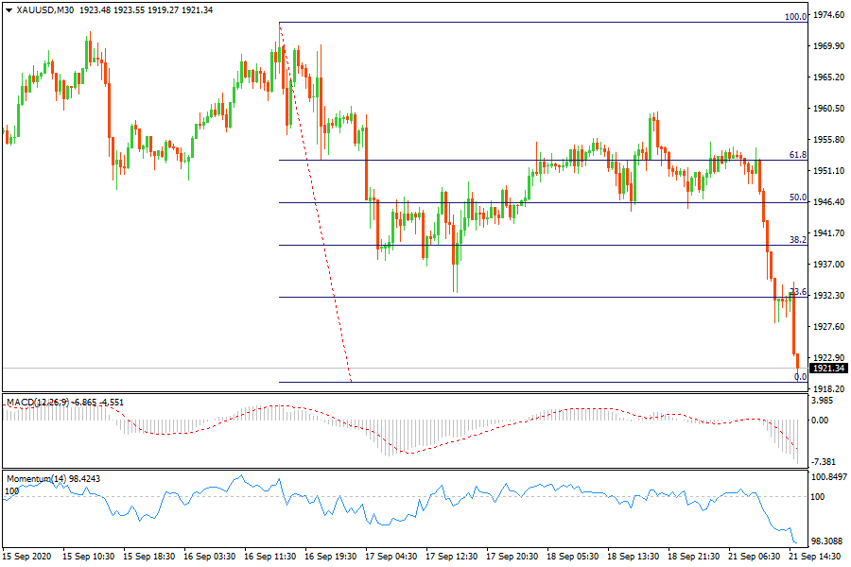Viewport: 851px width, 567px height.
Task: Click the 1974.60 price axis label
Action: pyautogui.click(x=828, y=15)
